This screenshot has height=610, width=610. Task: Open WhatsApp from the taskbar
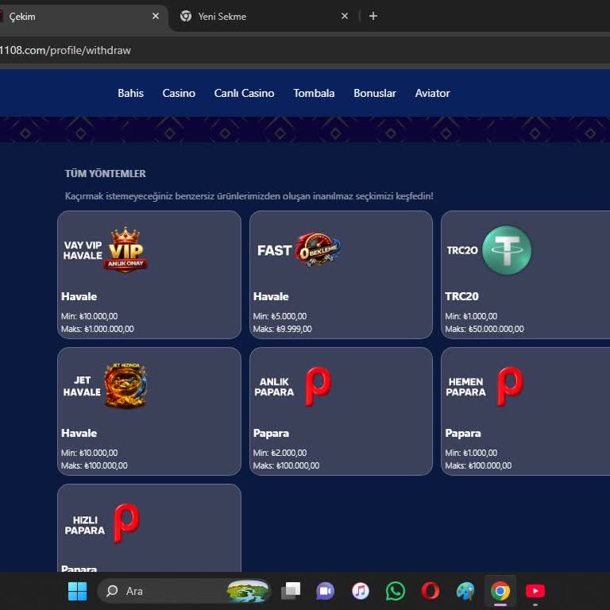396,591
